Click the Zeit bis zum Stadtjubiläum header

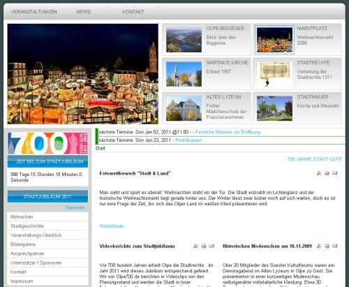(x=47, y=161)
